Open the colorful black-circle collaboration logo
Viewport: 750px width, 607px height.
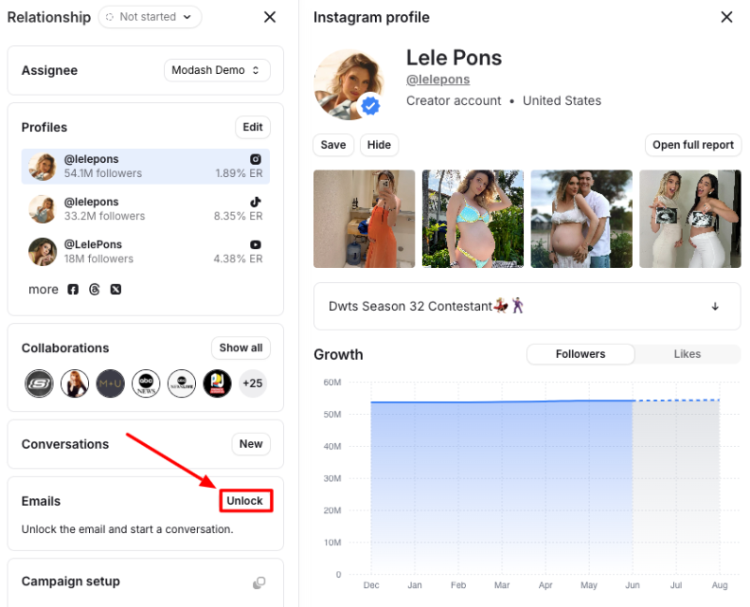(217, 383)
